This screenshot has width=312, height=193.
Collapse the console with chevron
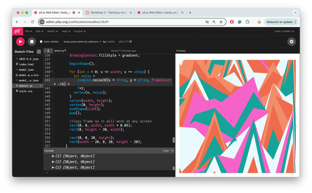(x=172, y=150)
